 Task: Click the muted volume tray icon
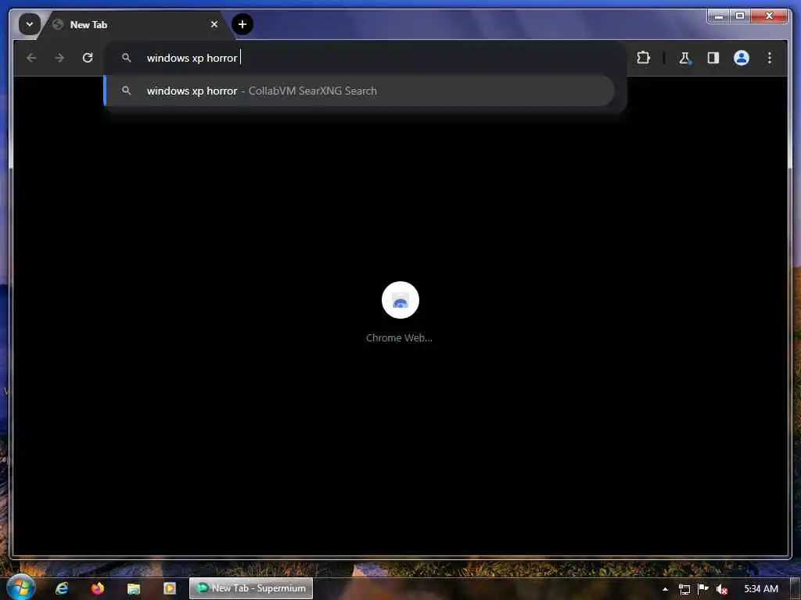pyautogui.click(x=721, y=589)
